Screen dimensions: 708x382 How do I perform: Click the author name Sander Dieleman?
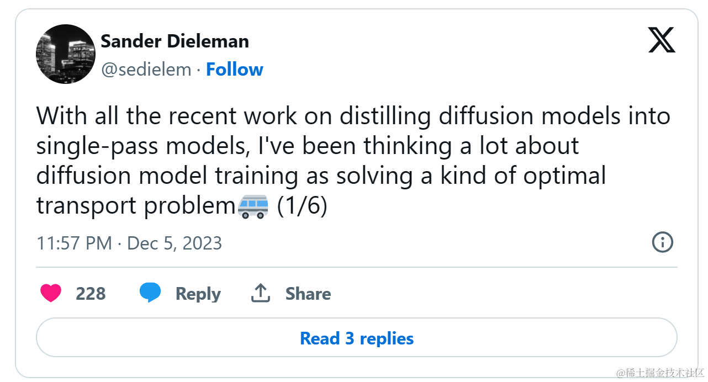click(x=175, y=41)
